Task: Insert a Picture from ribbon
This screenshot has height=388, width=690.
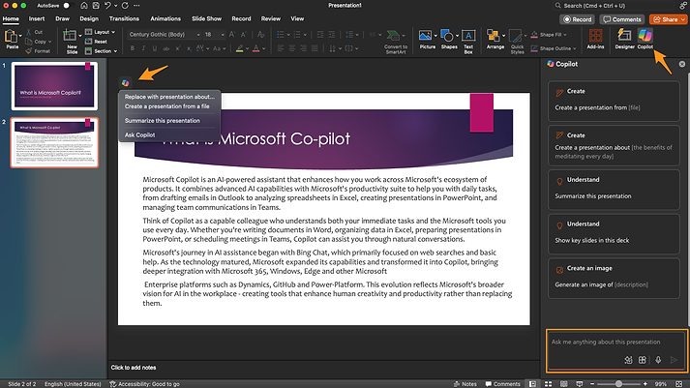Action: pos(427,39)
